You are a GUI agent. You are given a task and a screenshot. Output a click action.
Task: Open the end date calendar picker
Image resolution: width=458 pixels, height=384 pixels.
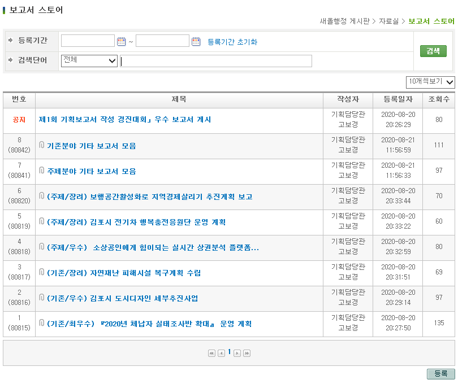click(196, 41)
